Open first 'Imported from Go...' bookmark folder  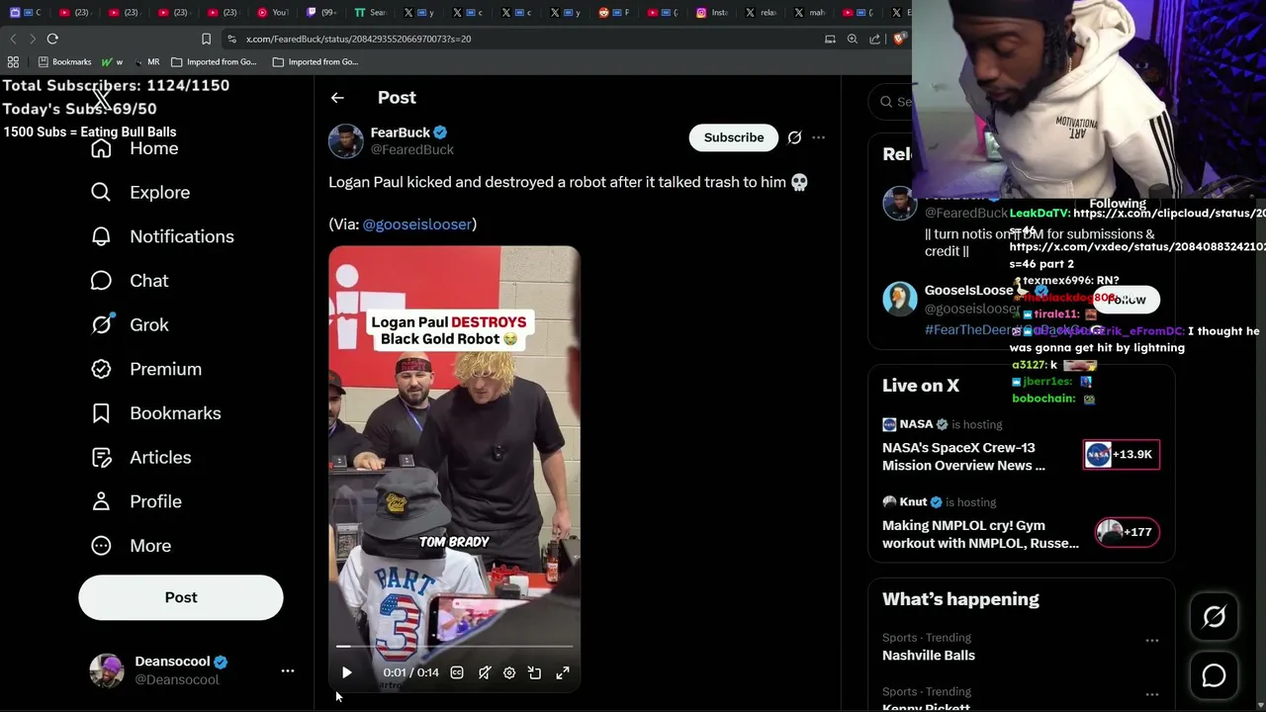(x=214, y=61)
